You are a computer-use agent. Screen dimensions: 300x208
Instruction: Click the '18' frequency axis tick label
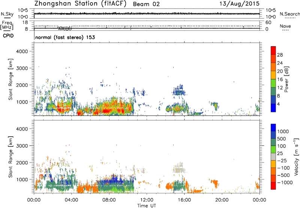click(x=25, y=23)
